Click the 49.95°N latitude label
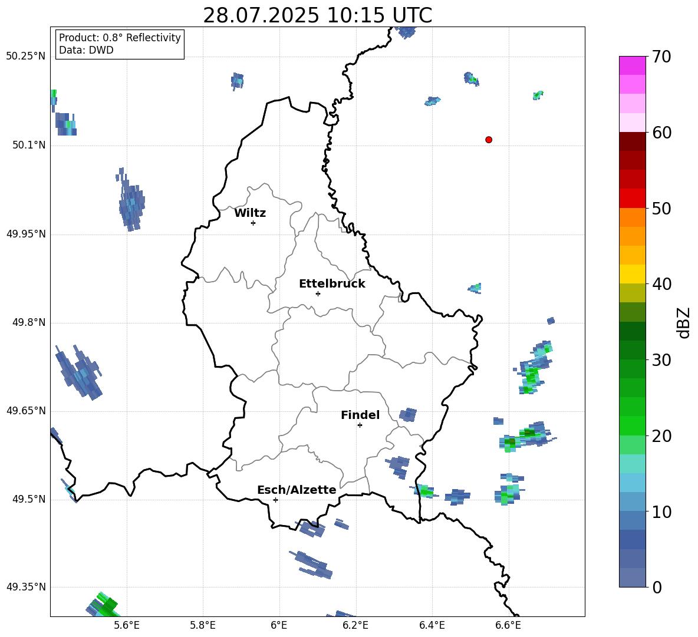This screenshot has height=637, width=698. pos(26,234)
